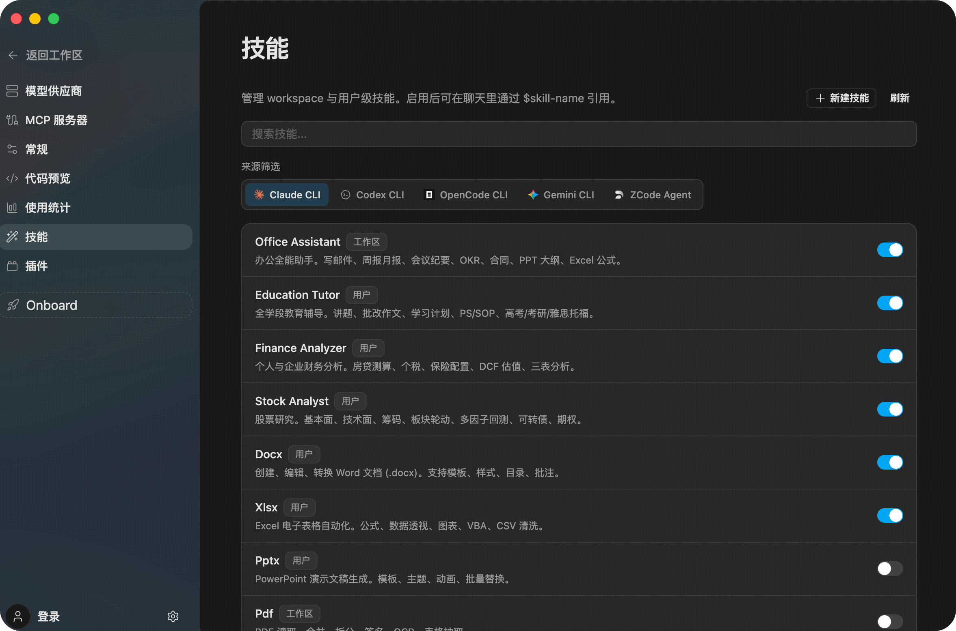Open 插件 plugin icon
This screenshot has height=631, width=956.
12,266
